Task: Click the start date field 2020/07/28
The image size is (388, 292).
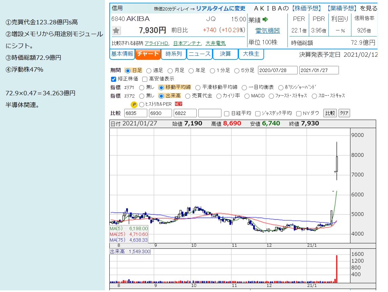Action: pyautogui.click(x=278, y=70)
